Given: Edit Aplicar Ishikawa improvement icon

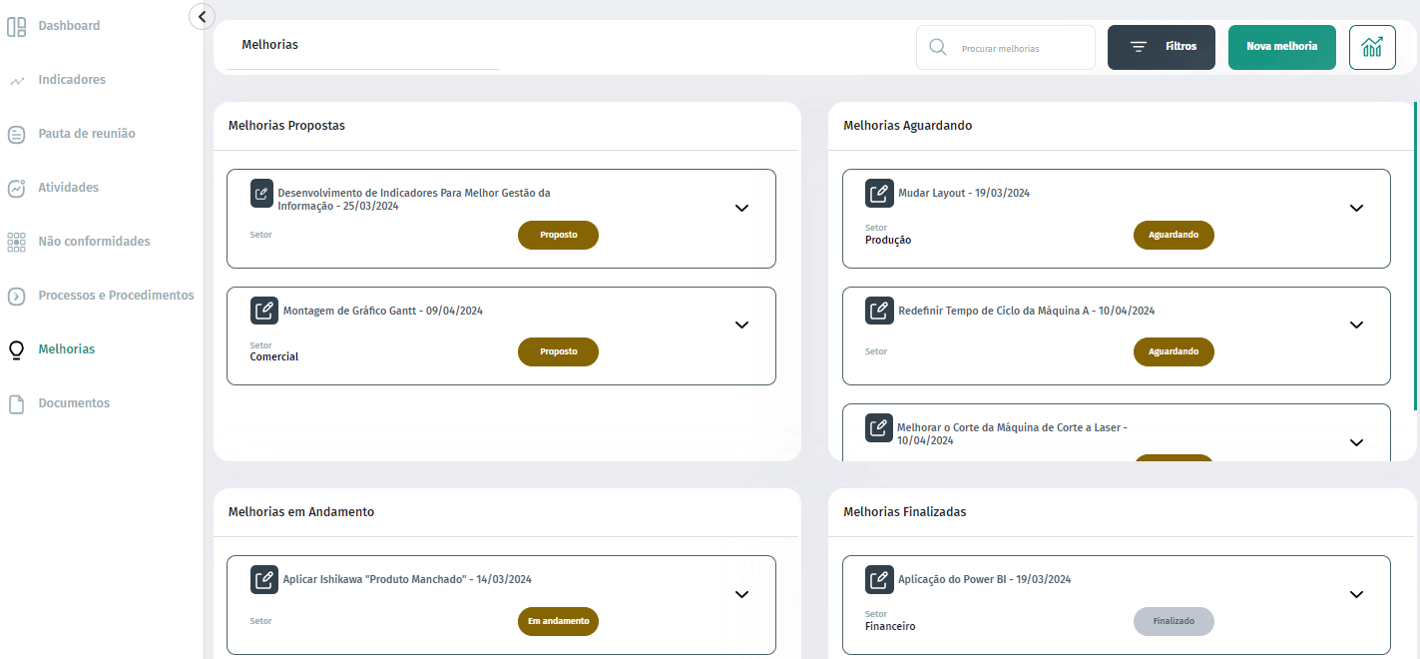Looking at the screenshot, I should 264,579.
